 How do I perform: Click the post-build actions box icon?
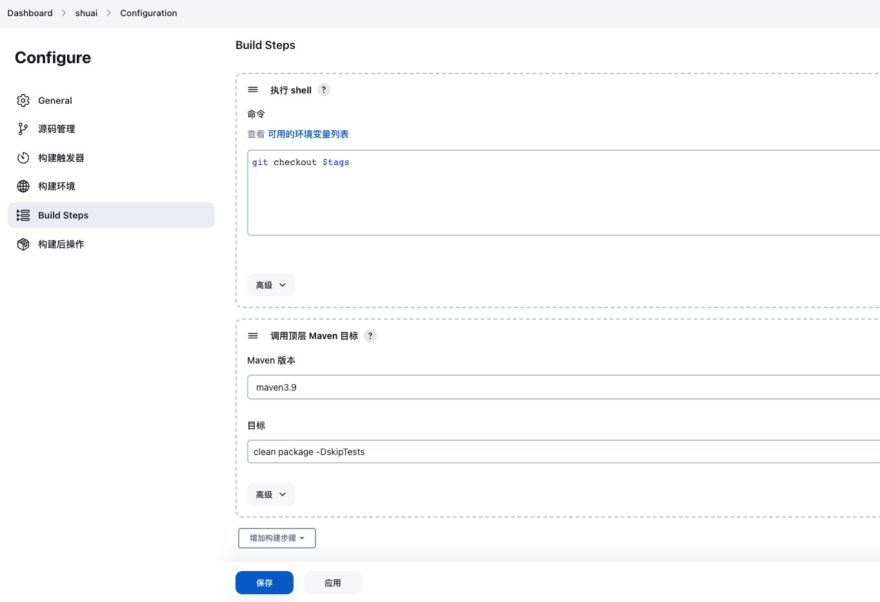(23, 244)
